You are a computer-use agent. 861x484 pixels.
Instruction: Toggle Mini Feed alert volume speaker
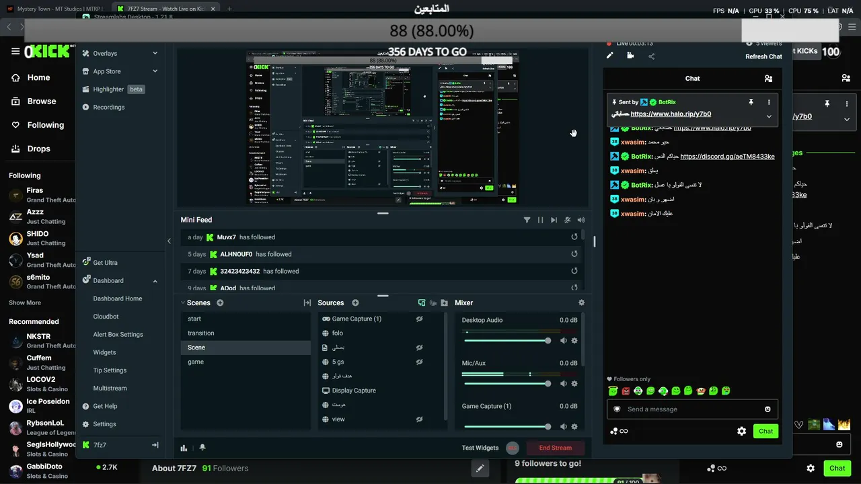point(581,220)
